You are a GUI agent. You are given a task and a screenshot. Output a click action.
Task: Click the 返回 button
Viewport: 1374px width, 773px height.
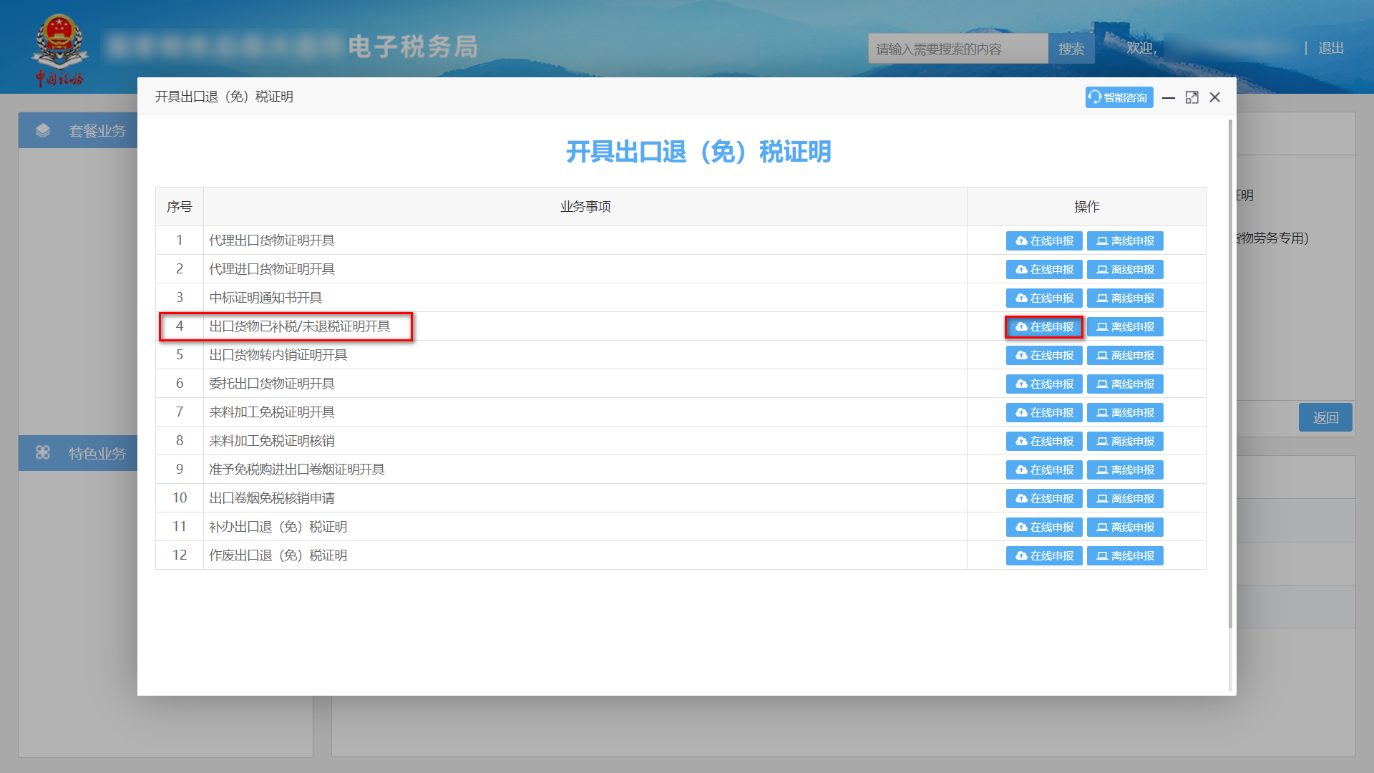pyautogui.click(x=1325, y=417)
